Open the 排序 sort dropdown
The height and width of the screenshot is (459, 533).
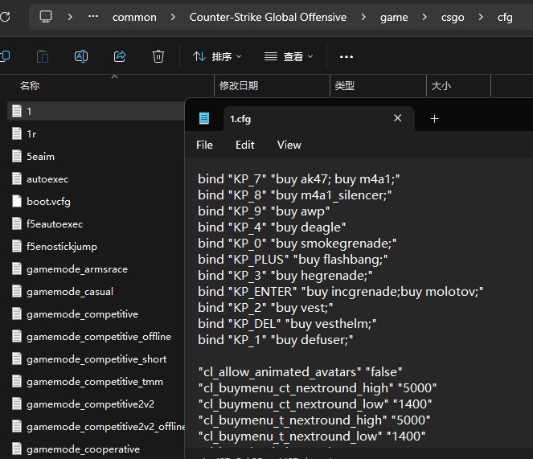(x=217, y=57)
